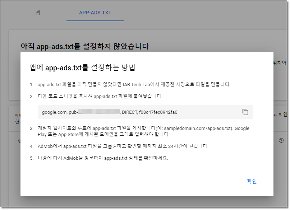The height and width of the screenshot is (210, 290).
Task: Open the help question mark icon
Action: (x=281, y=140)
